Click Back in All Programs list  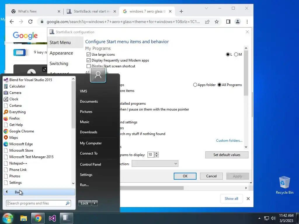tap(39, 192)
